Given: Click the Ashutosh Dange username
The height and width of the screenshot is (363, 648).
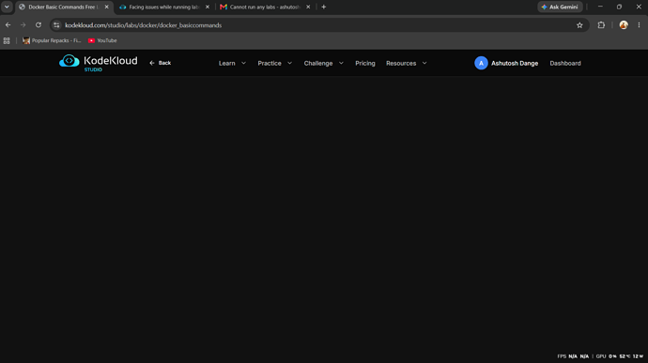Looking at the screenshot, I should (515, 63).
